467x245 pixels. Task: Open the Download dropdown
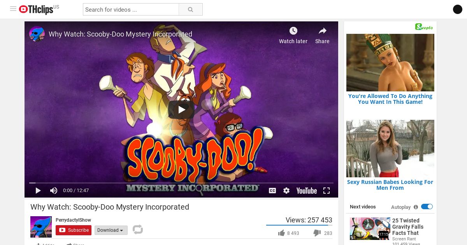click(x=111, y=230)
